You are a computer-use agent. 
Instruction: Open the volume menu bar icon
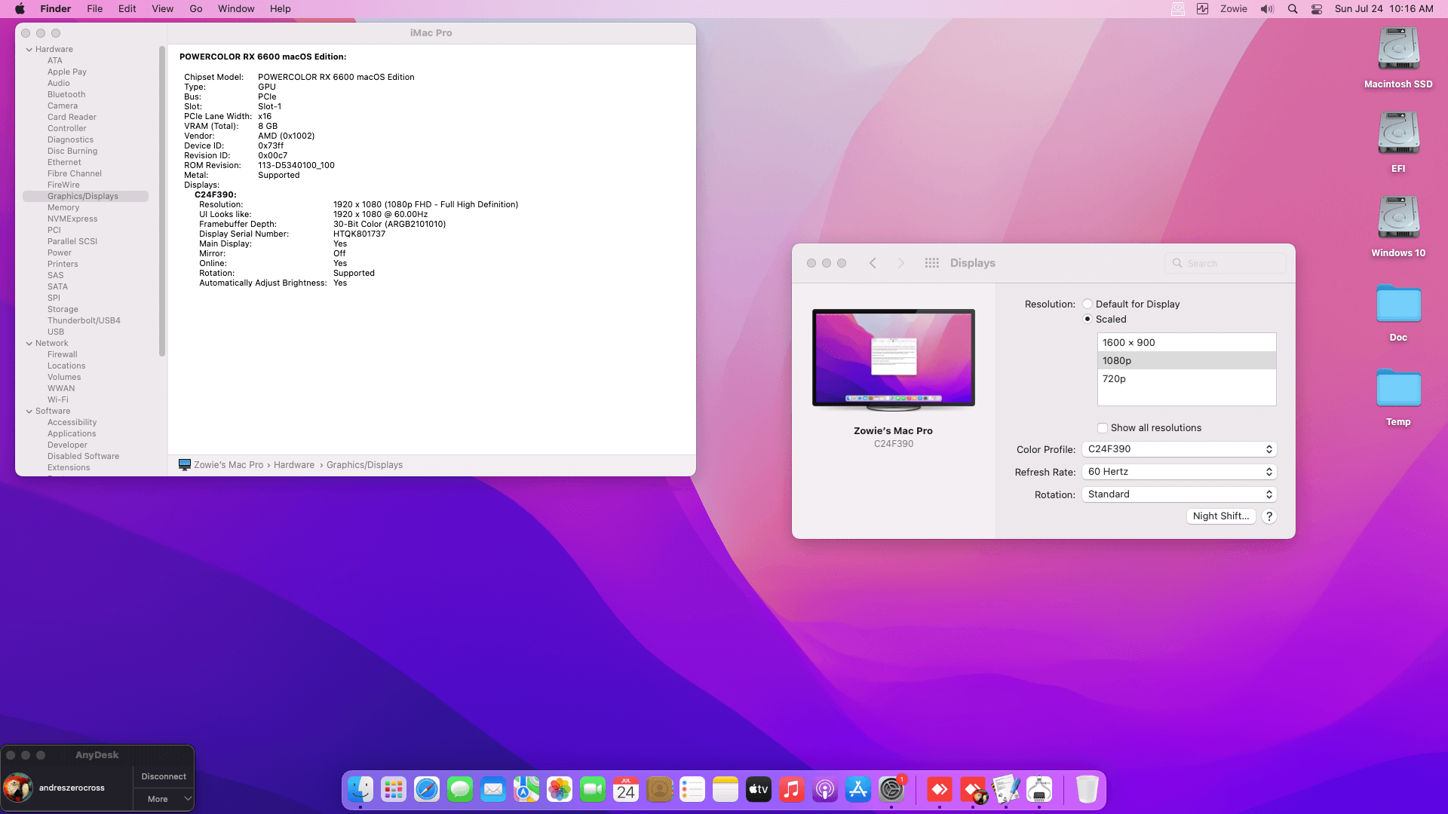pos(1267,9)
